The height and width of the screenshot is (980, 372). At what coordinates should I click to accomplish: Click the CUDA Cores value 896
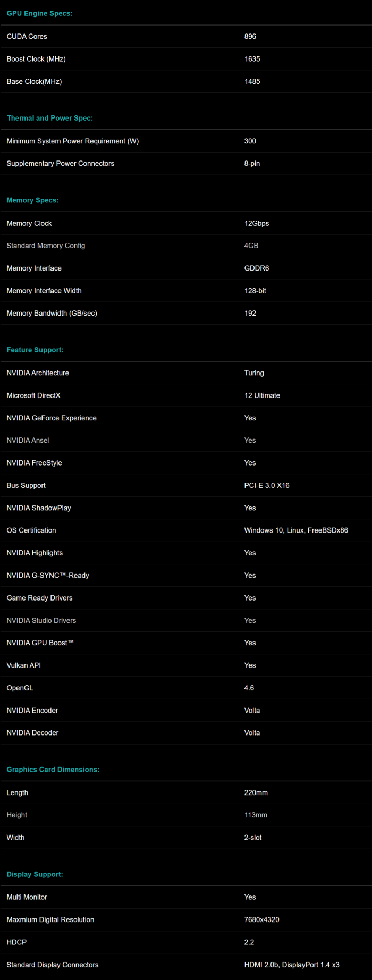tap(250, 37)
